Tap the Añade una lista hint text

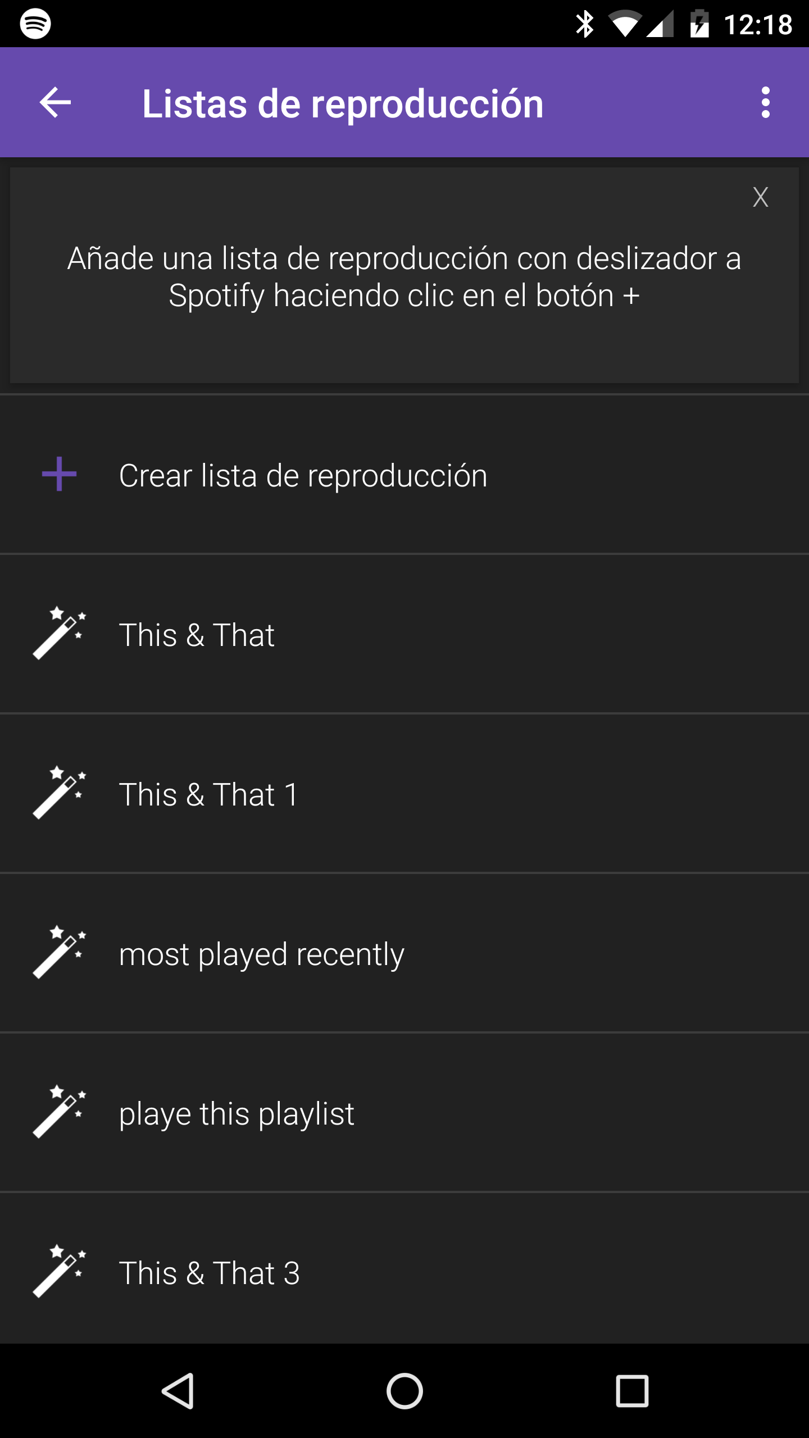[x=404, y=277]
